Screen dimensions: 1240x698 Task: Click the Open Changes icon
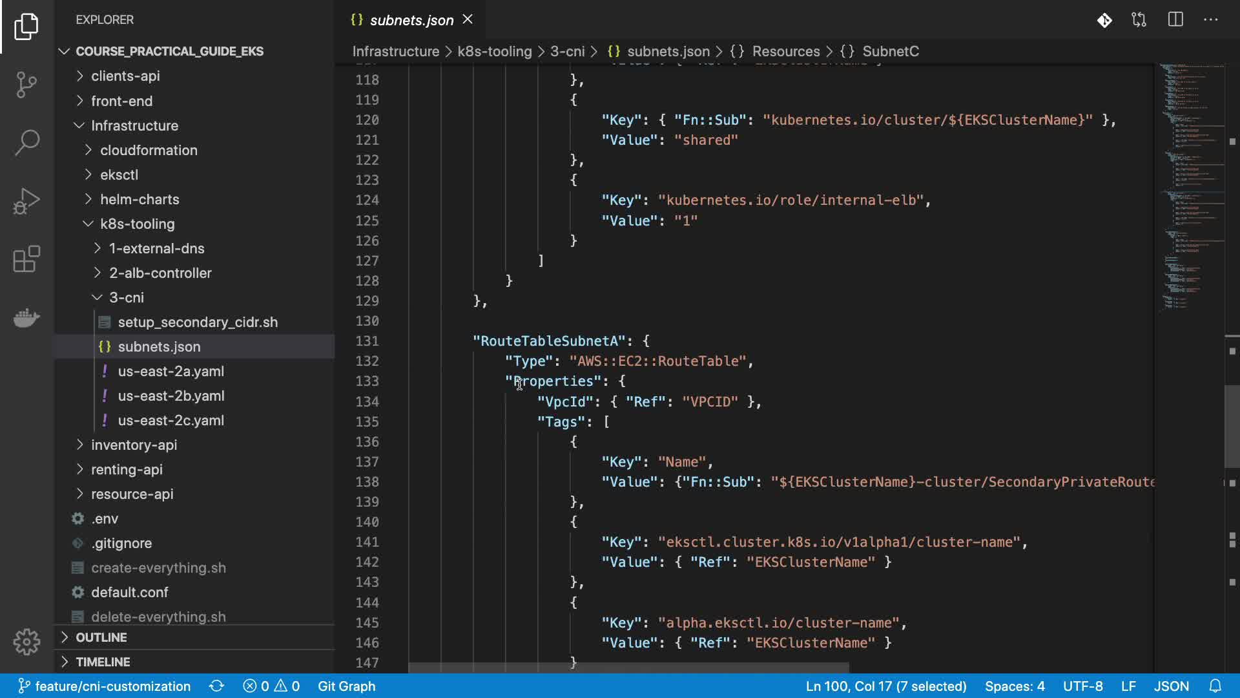tap(1139, 20)
